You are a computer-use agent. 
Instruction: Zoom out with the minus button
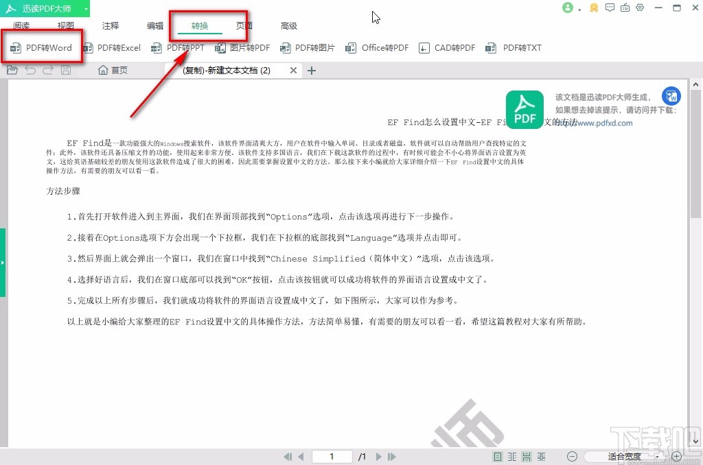click(572, 457)
